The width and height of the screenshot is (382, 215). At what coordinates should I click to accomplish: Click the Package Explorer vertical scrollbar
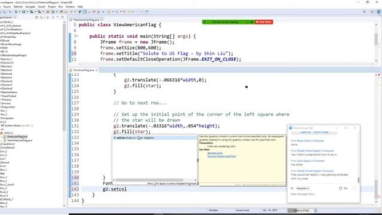(x=64, y=78)
